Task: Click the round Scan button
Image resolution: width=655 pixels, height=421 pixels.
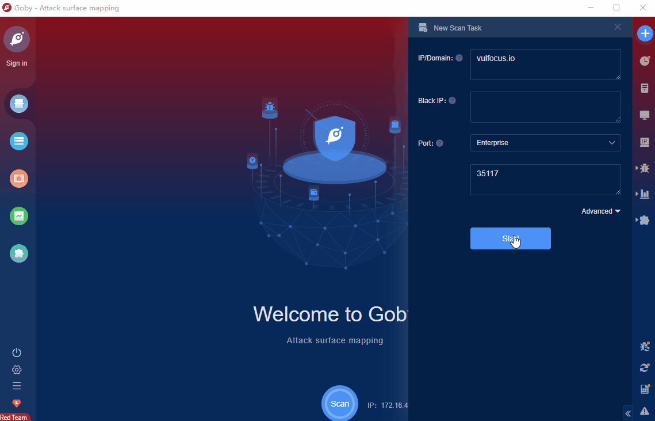Action: 339,404
